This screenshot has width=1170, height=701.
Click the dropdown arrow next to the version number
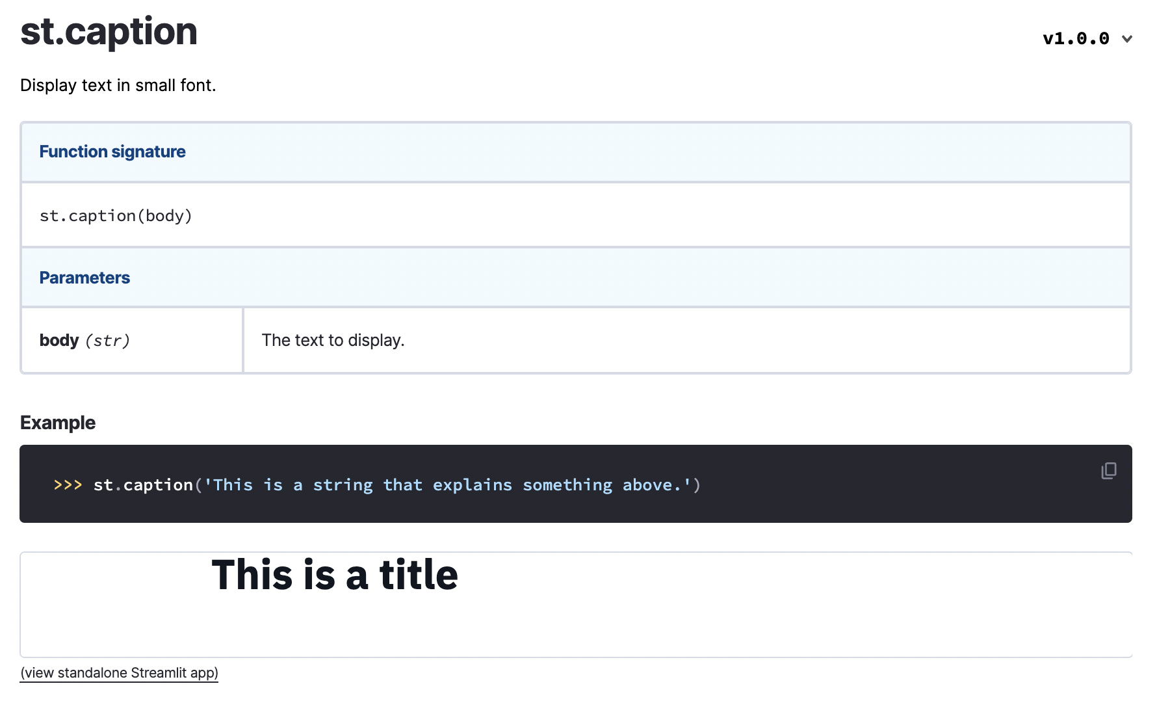click(1126, 39)
